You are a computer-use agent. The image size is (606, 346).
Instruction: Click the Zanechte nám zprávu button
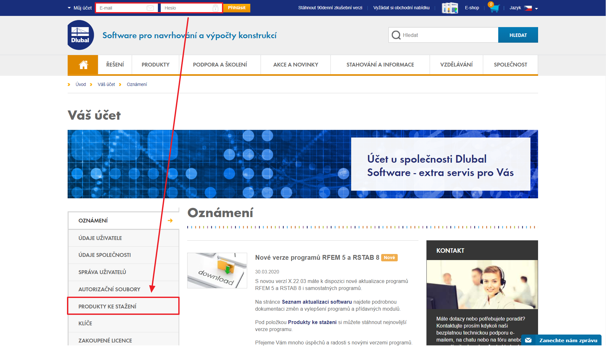(561, 340)
